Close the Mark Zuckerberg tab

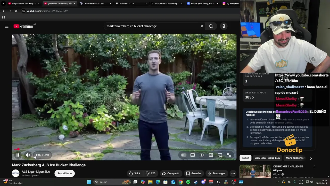coord(75,4)
